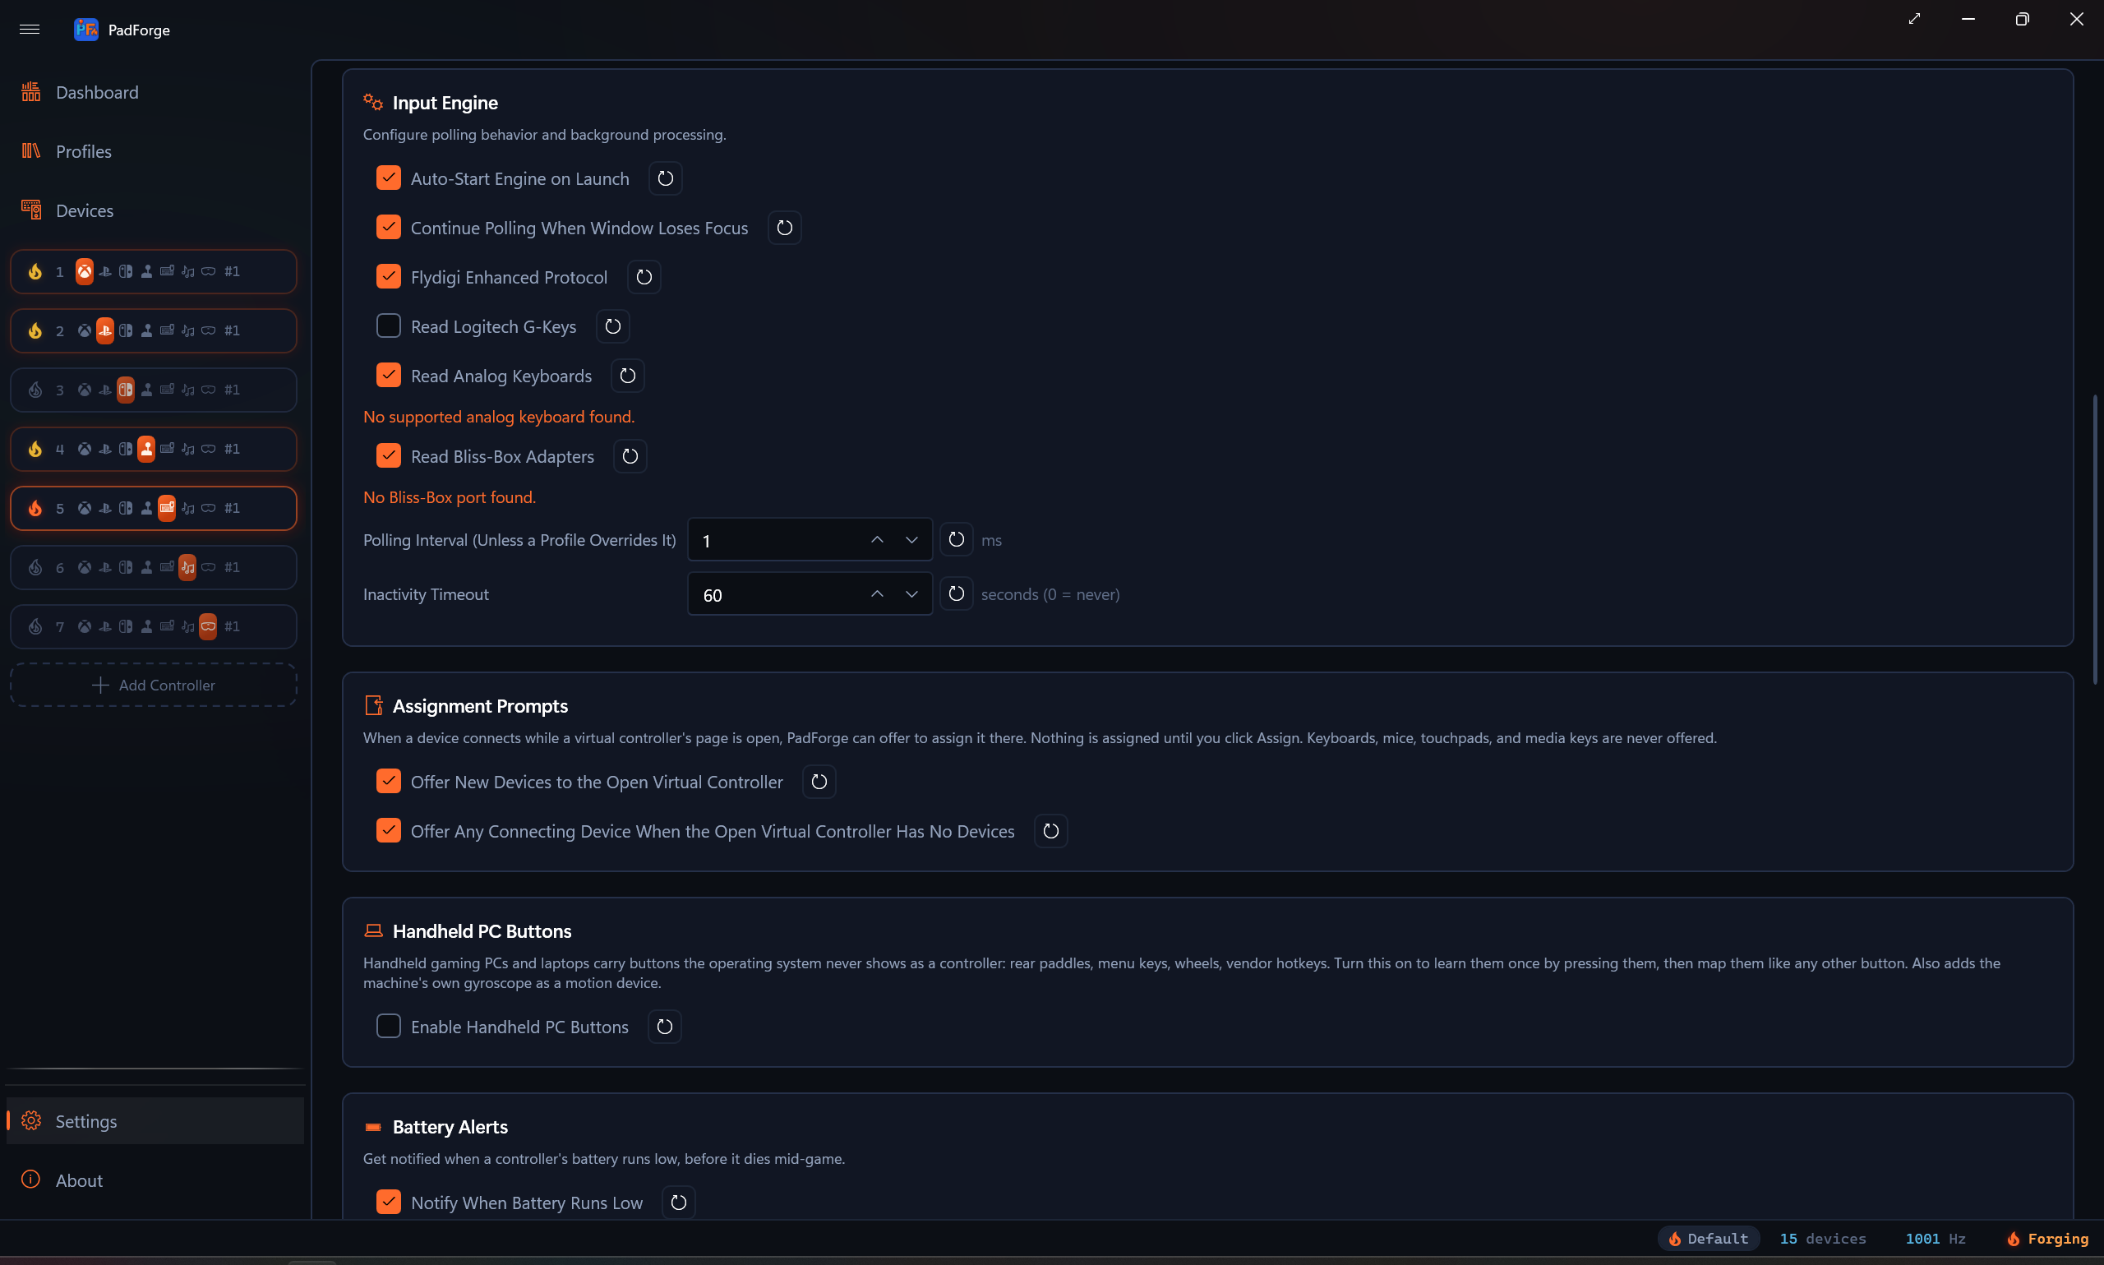Viewport: 2104px width, 1265px height.
Task: Open the About page
Action: click(x=155, y=1180)
